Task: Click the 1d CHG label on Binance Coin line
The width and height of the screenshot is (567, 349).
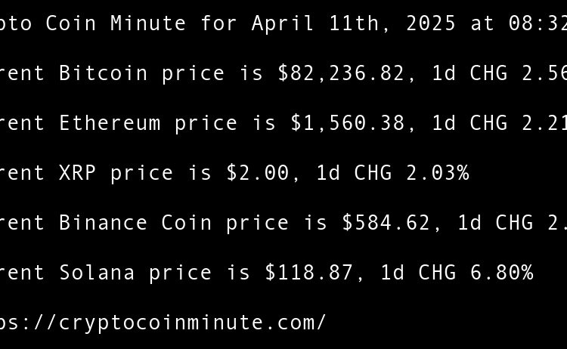Action: click(495, 223)
